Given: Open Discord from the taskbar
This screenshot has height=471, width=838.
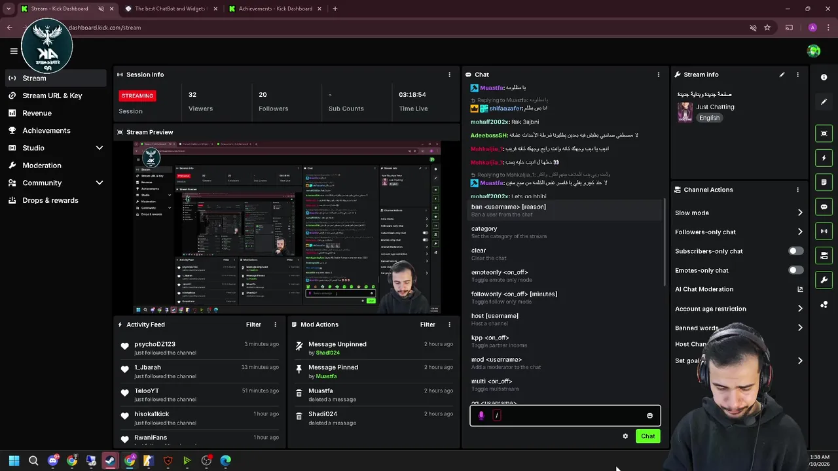Looking at the screenshot, I should point(52,461).
